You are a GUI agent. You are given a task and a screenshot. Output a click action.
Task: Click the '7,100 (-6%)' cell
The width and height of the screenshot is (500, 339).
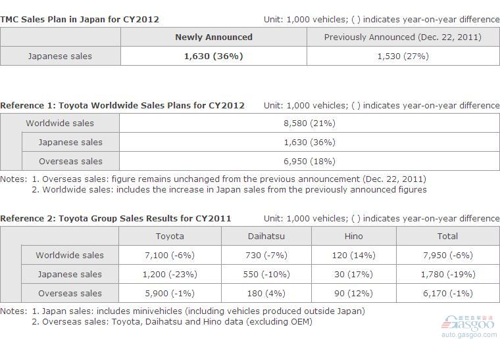(170, 256)
